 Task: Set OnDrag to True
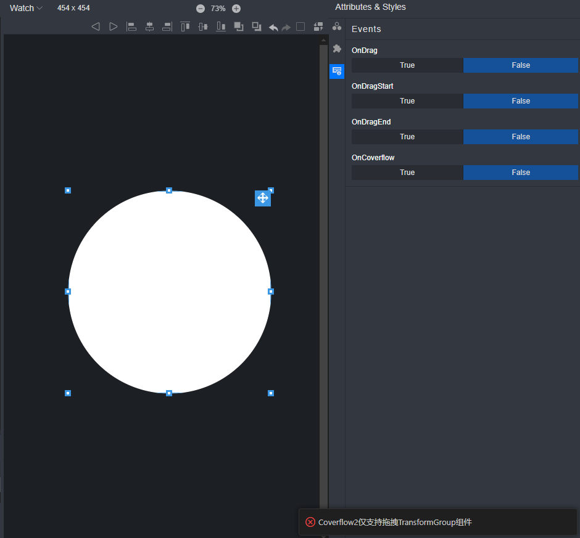pyautogui.click(x=407, y=65)
